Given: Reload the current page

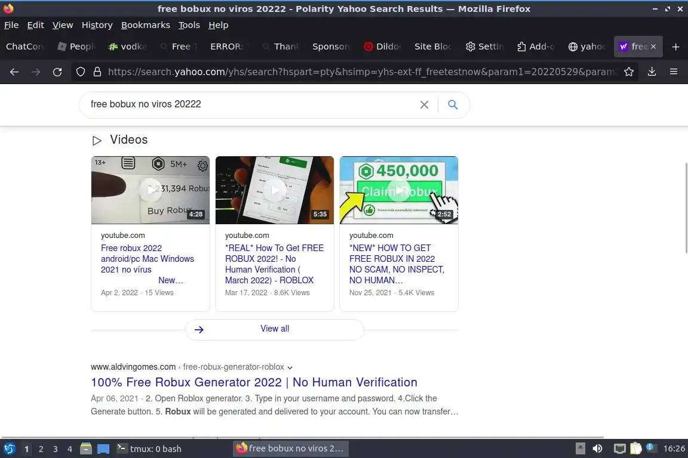Looking at the screenshot, I should (57, 72).
